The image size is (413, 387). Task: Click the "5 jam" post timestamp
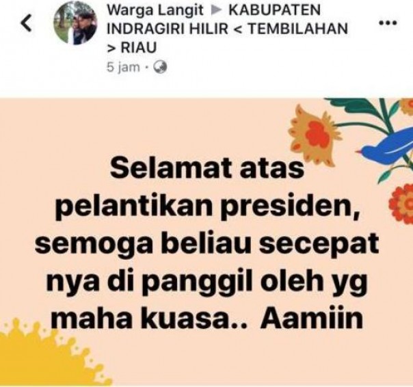123,68
